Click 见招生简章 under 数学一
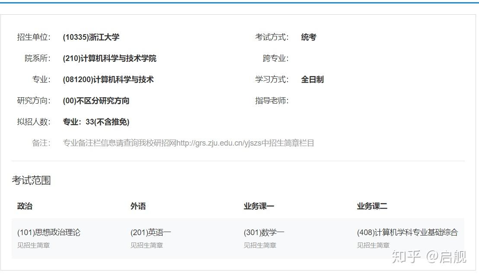Image resolution: width=479 pixels, height=277 pixels. coord(260,245)
